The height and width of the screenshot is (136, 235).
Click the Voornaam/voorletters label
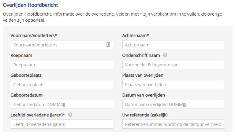[x=34, y=35]
